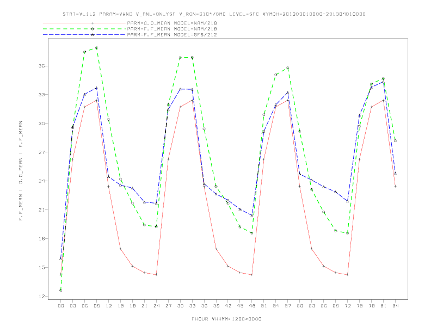Click x-axis forecast hour label 72

[348, 306]
